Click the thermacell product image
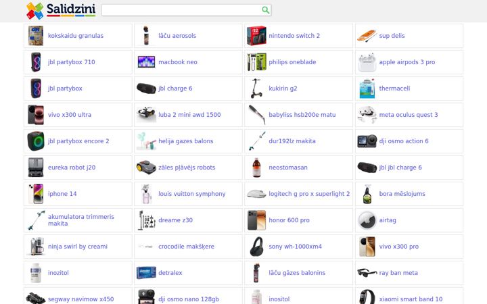 367,88
